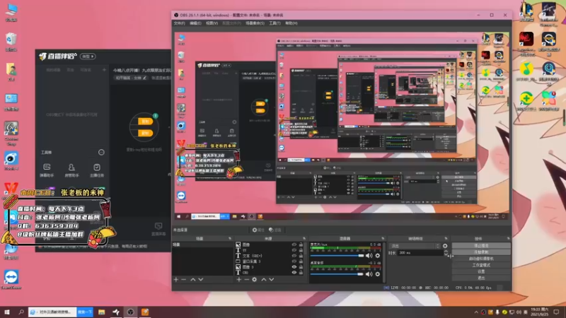Open the 视图(V) menu

[212, 23]
